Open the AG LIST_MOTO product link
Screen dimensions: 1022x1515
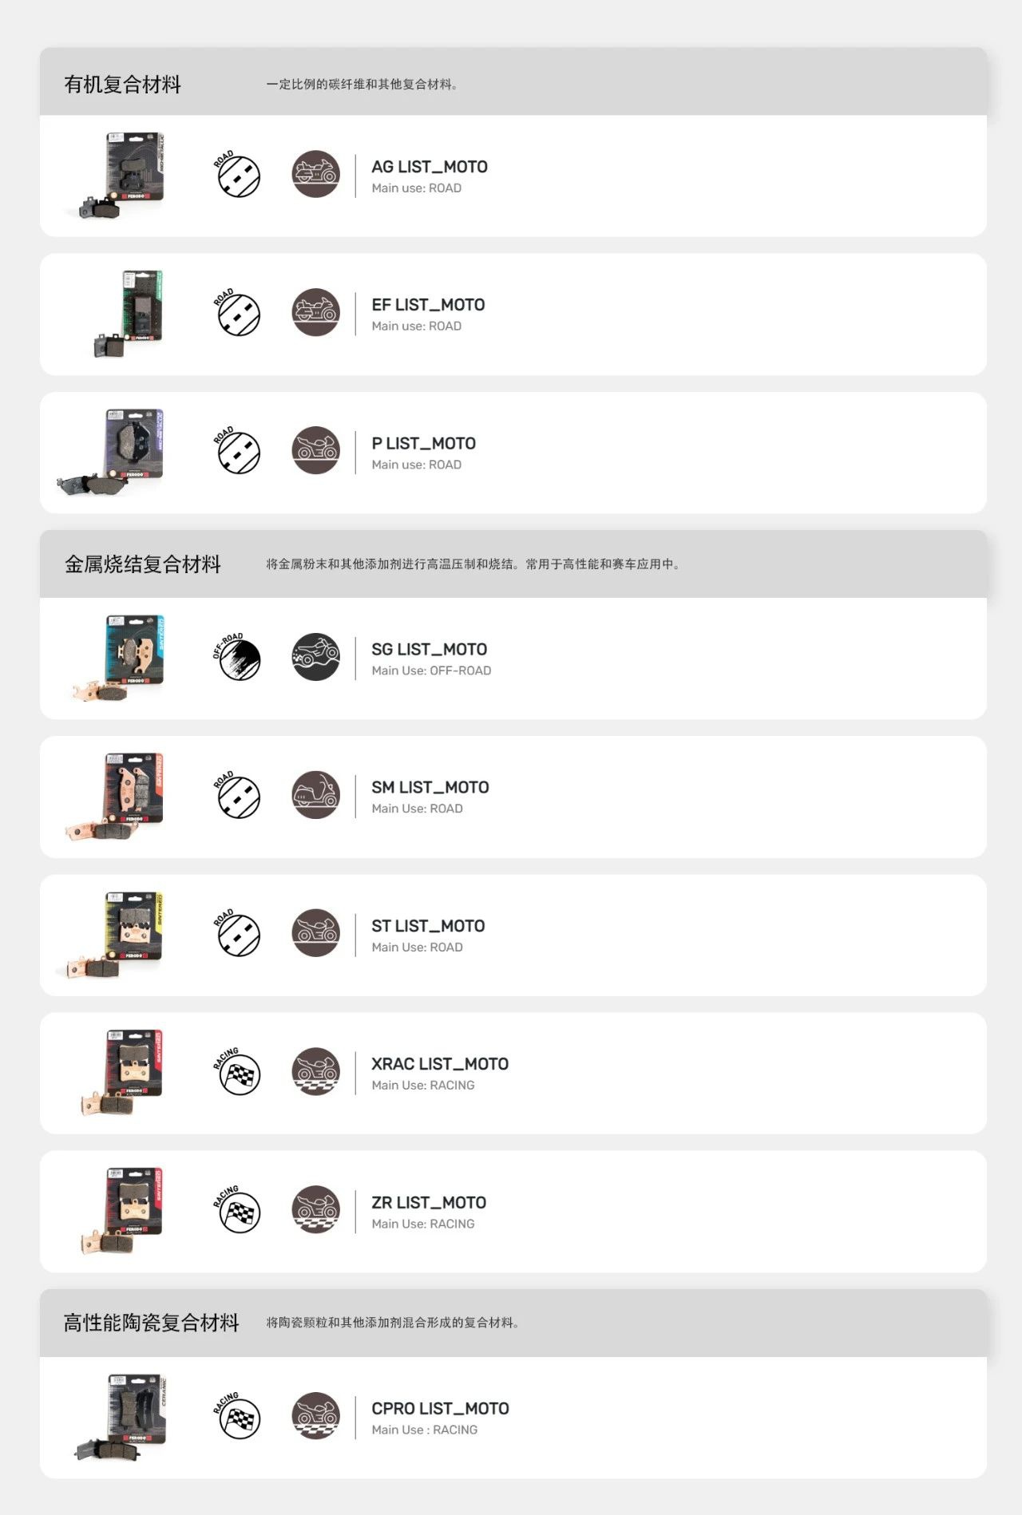click(429, 167)
